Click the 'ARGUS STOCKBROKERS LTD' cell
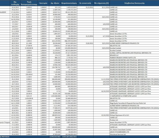 click(x=134, y=132)
